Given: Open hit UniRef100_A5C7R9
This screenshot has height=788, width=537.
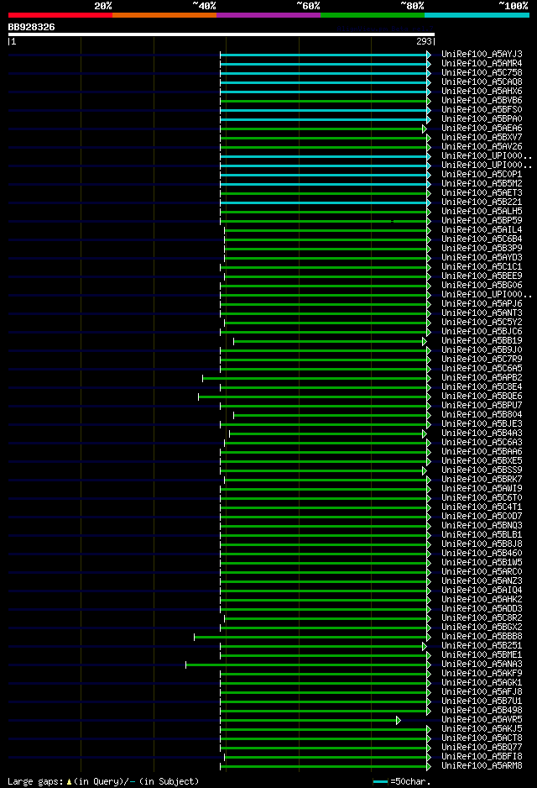Looking at the screenshot, I should [482, 359].
